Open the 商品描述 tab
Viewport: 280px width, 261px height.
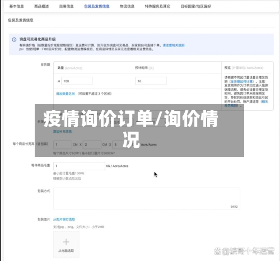click(x=41, y=6)
